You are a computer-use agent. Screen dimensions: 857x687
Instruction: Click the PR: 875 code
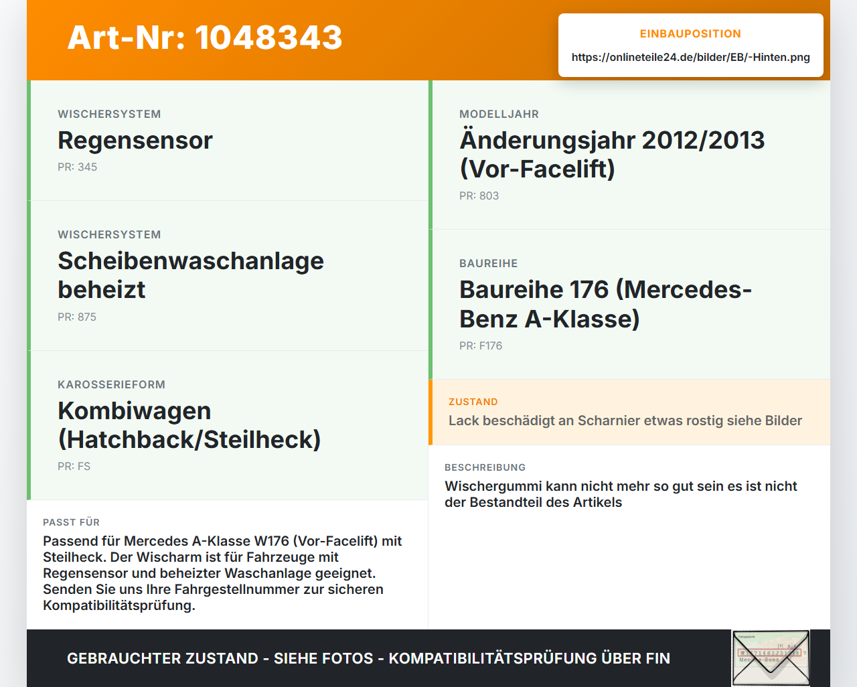coord(77,317)
